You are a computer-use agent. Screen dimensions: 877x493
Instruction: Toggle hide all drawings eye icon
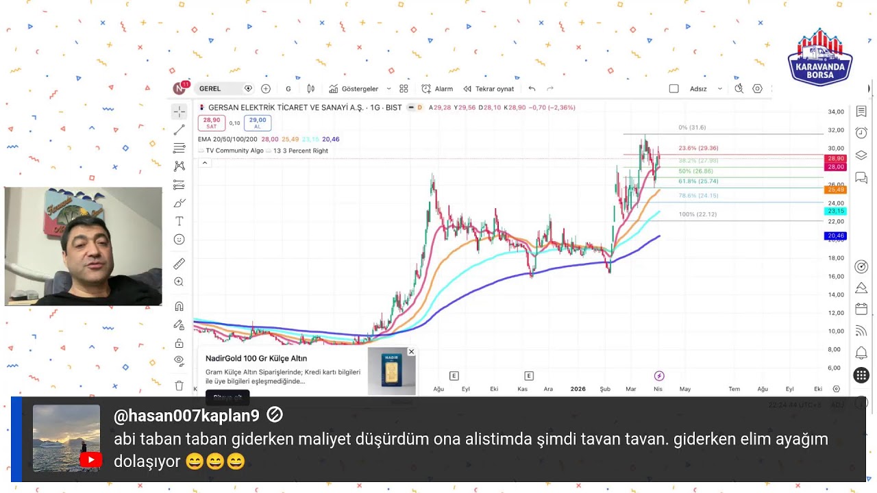pyautogui.click(x=179, y=361)
